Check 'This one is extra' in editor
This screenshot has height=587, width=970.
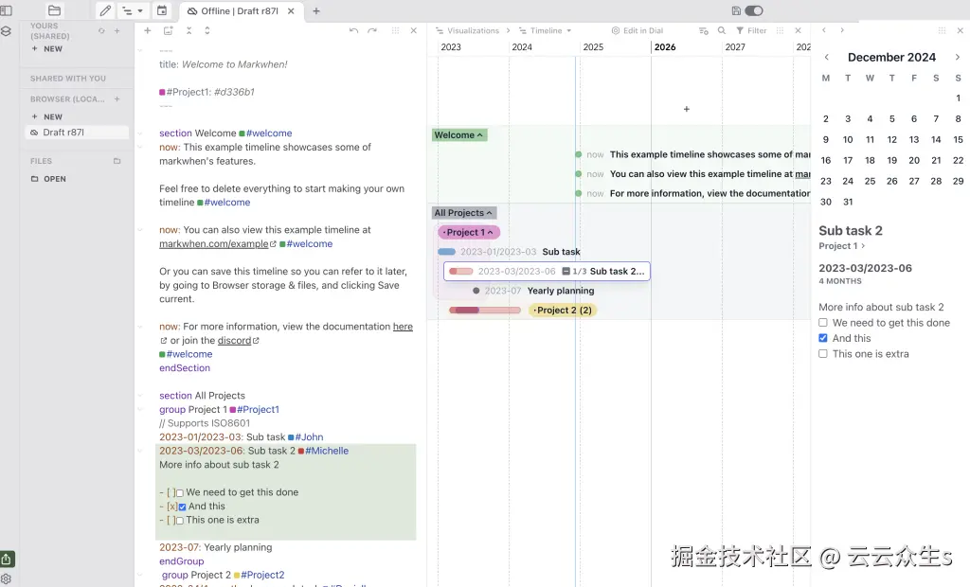coord(180,521)
